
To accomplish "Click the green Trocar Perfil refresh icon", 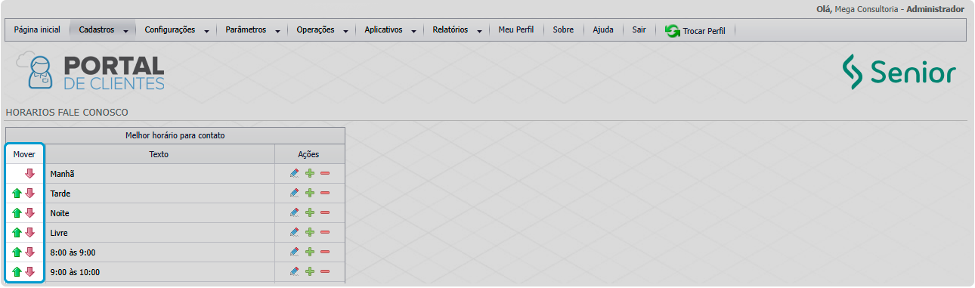I will point(672,30).
